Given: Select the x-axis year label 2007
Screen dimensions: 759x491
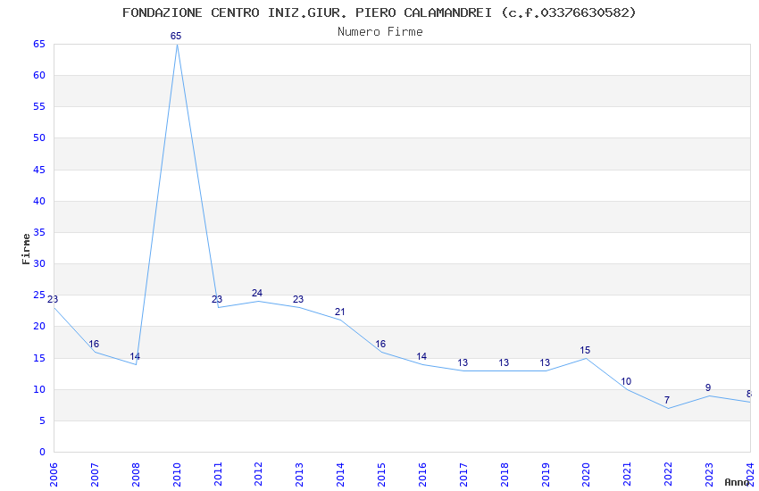Looking at the screenshot, I should 95,475.
